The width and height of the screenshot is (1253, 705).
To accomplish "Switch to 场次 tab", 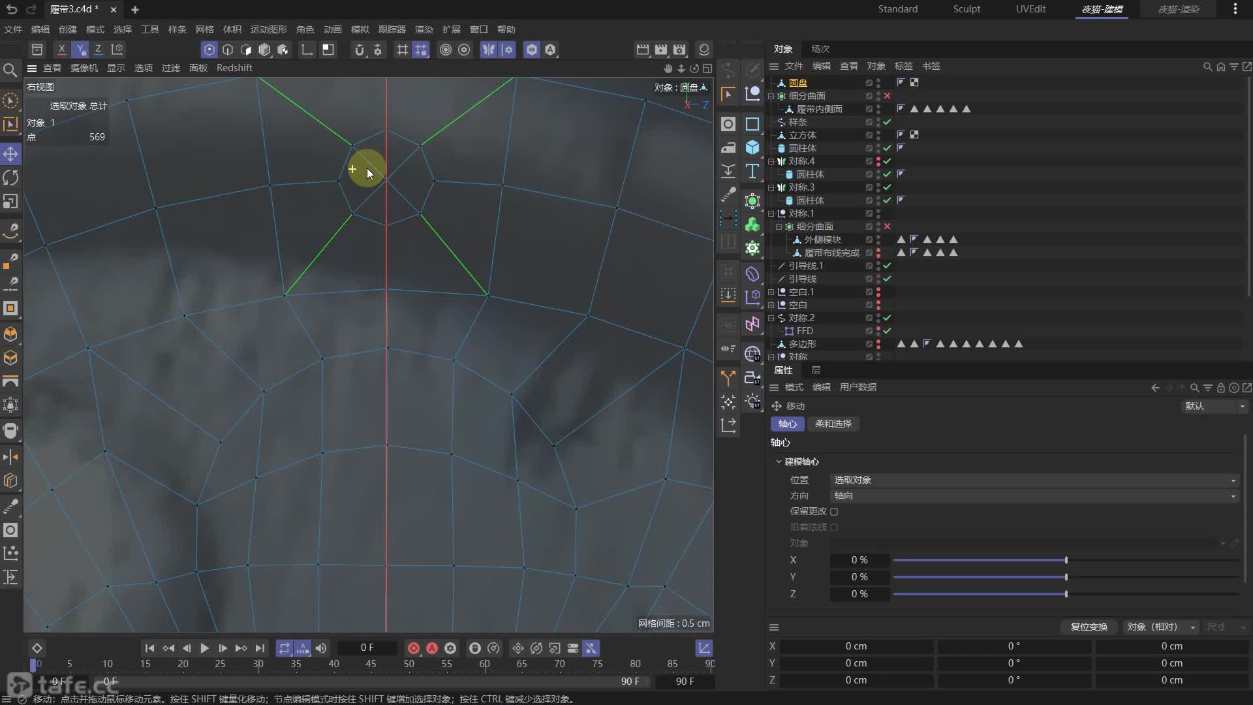I will coord(820,49).
